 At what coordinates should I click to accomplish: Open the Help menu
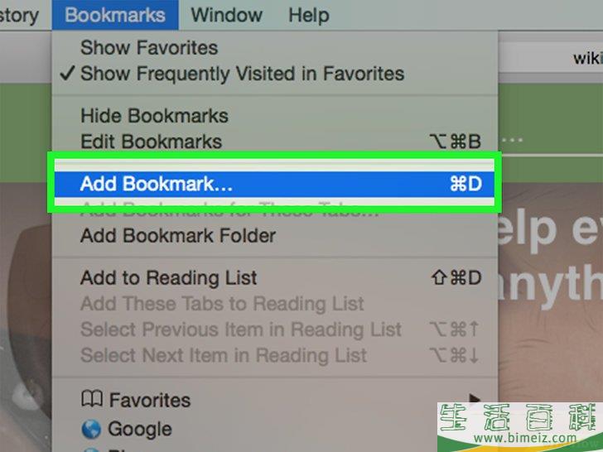(309, 16)
